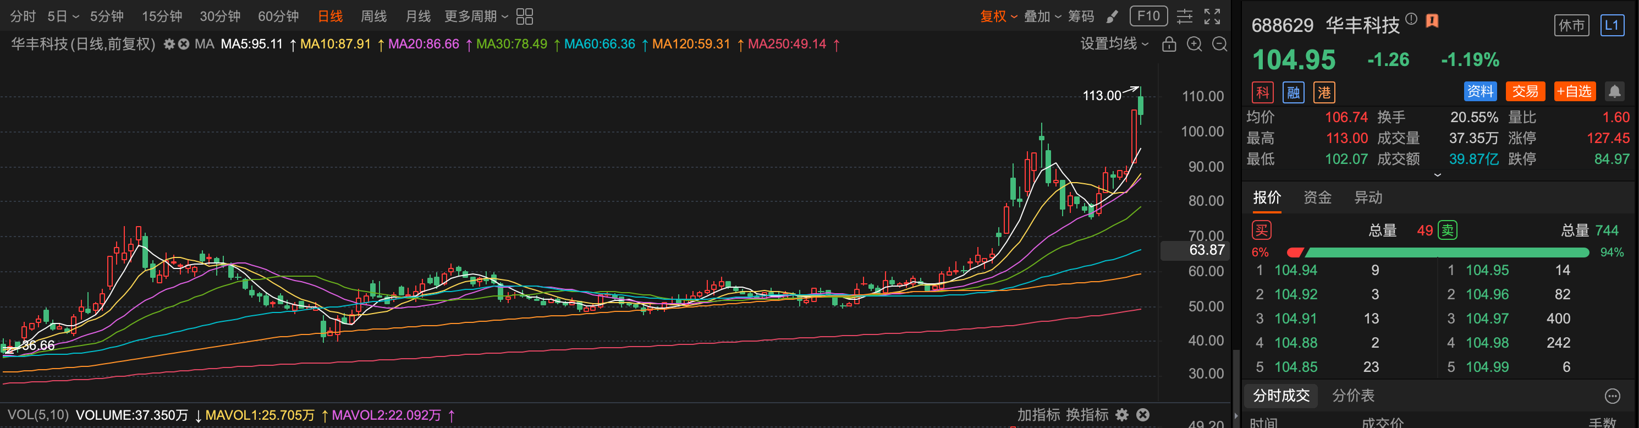
Task: Click the 资料 info button
Action: tap(1480, 91)
